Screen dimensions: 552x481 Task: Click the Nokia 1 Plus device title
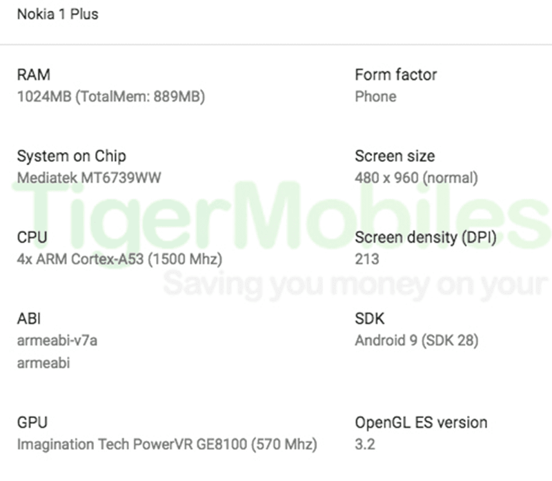[57, 14]
